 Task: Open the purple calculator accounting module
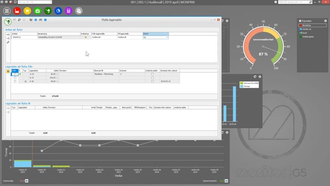[69, 11]
